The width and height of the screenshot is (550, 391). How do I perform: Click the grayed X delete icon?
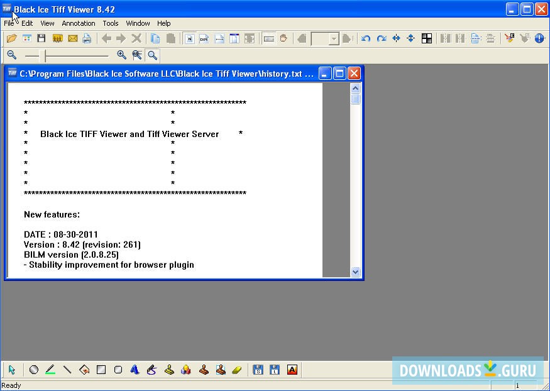(136, 38)
